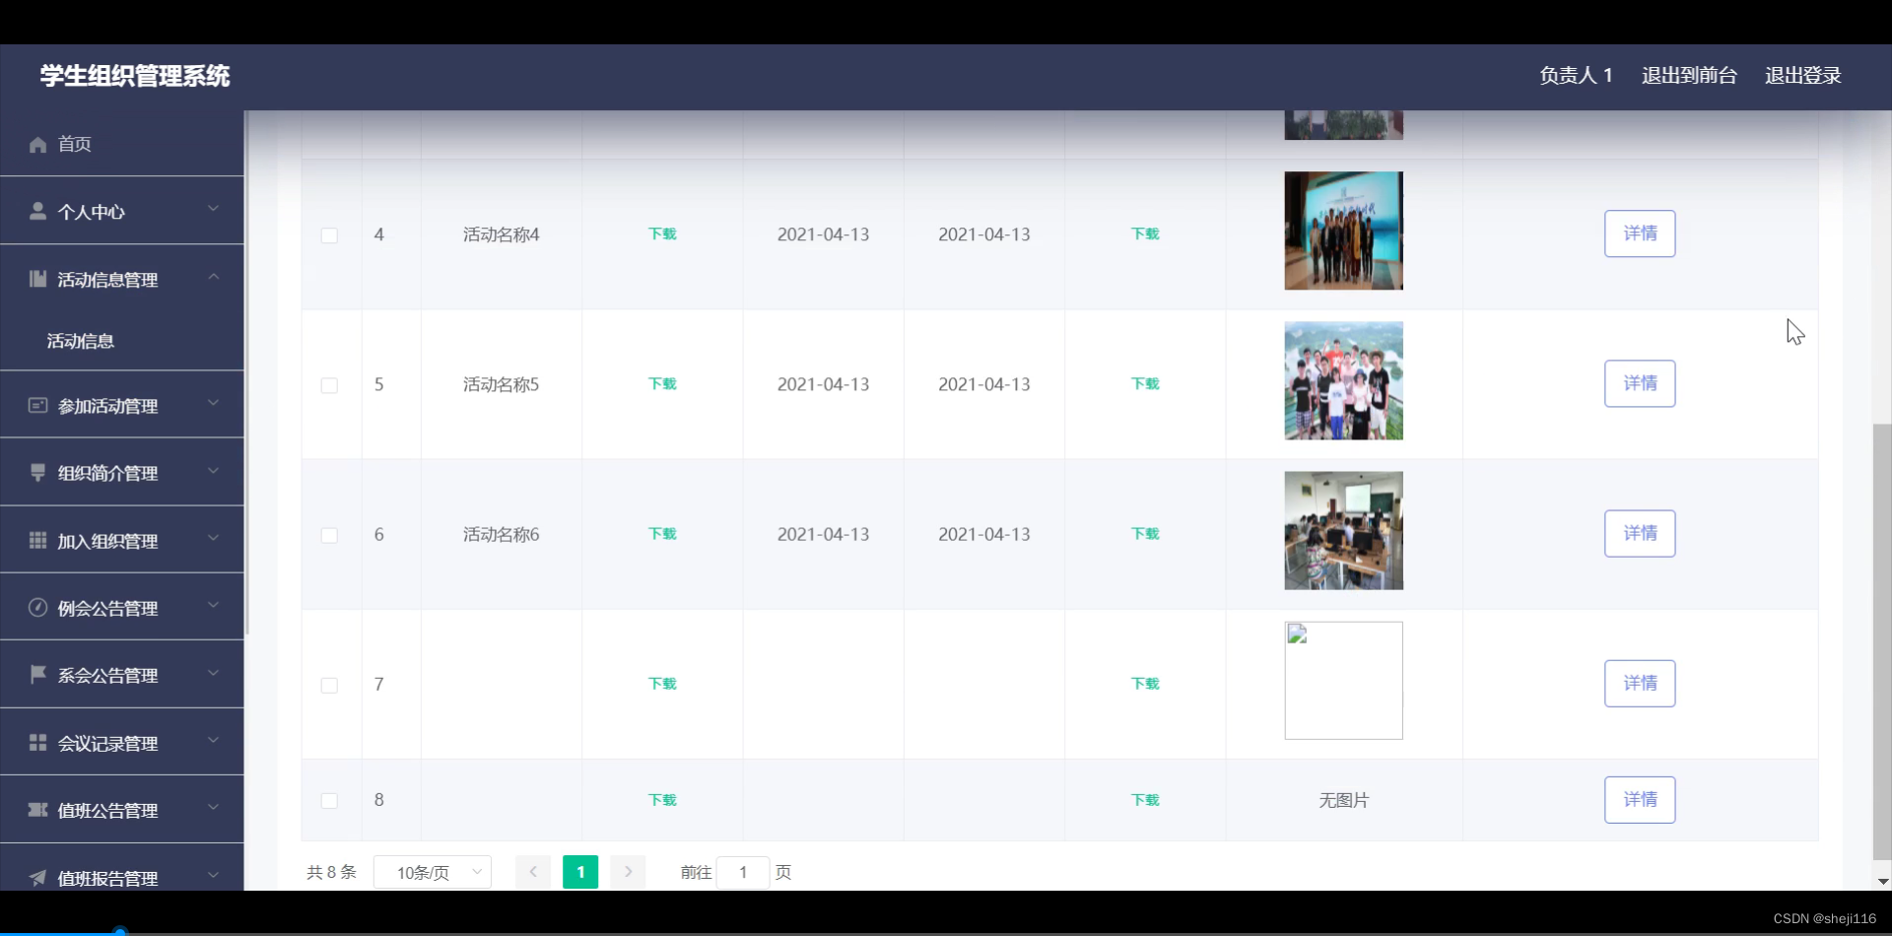Click 活动信息 in the sidebar submenu
Screen dimensions: 1892x936
(81, 341)
